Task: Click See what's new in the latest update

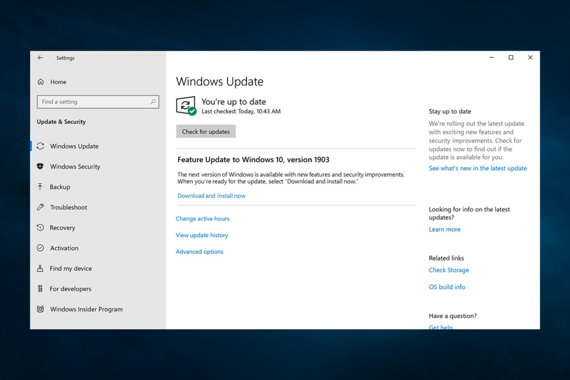Action: pos(478,168)
